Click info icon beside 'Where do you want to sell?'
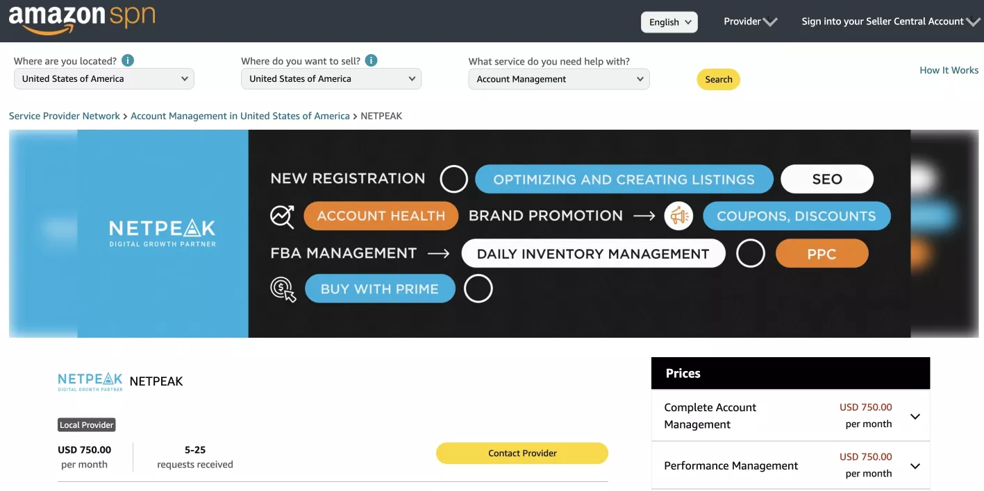The height and width of the screenshot is (491, 984). (x=372, y=60)
